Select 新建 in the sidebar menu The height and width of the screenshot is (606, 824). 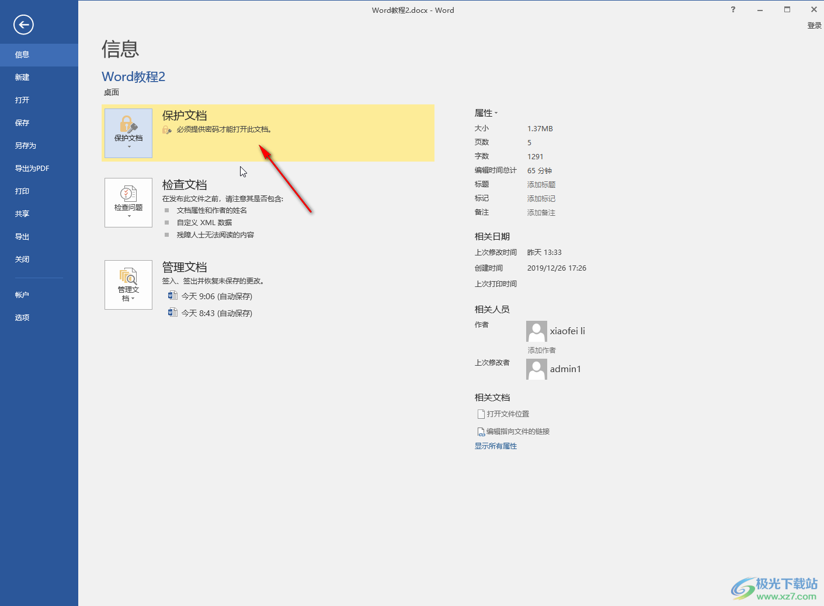point(39,78)
